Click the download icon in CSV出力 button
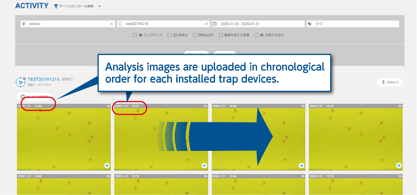Viewport: 417px width, 195px height. pyautogui.click(x=383, y=82)
